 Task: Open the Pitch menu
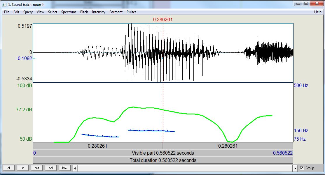click(x=84, y=12)
